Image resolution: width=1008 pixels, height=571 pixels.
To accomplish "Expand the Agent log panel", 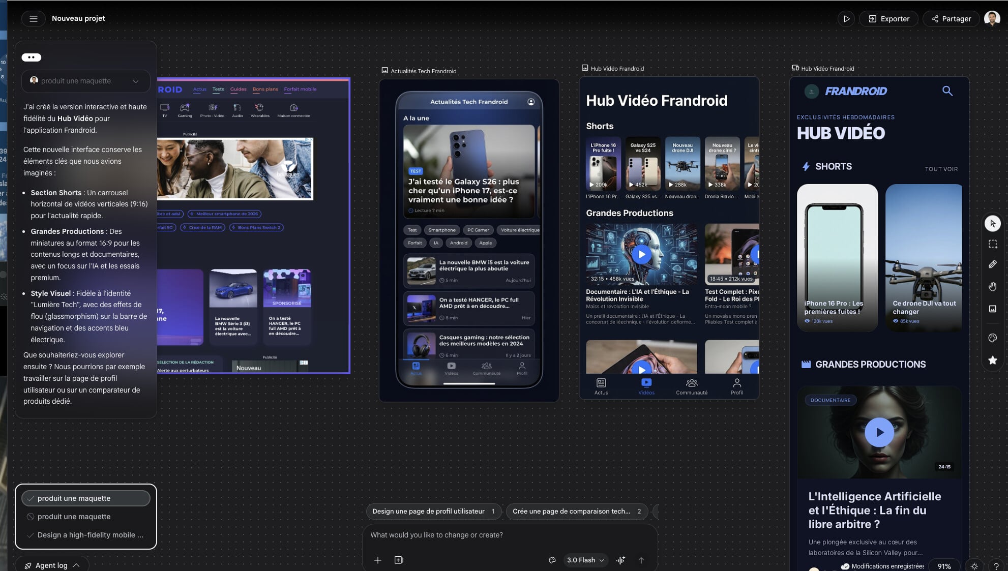I will tap(52, 565).
